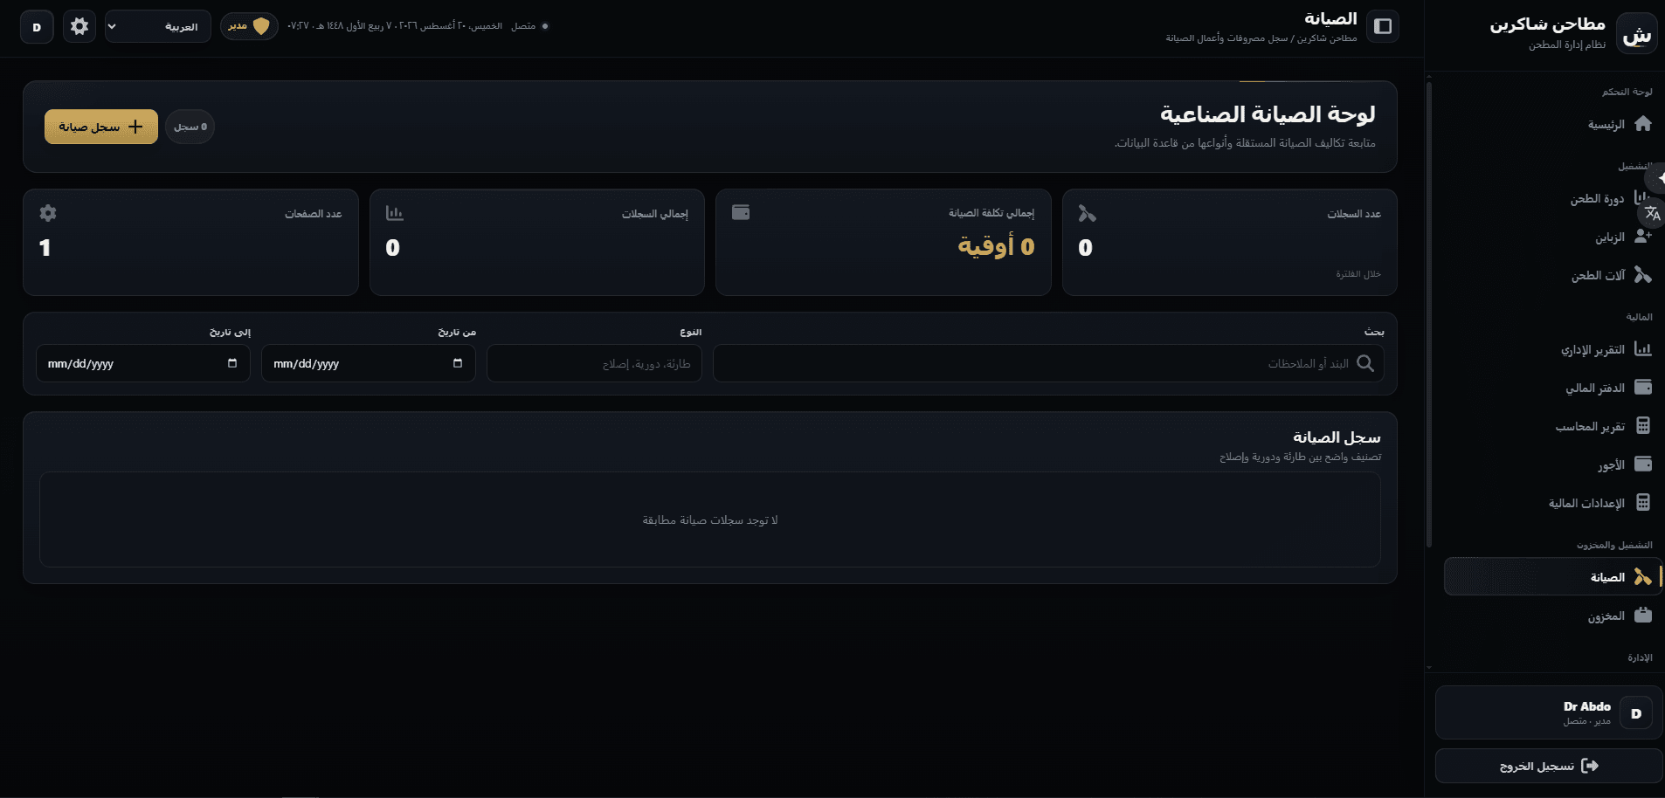1665x798 pixels.
Task: Click the من تاريخ date field
Action: (369, 363)
